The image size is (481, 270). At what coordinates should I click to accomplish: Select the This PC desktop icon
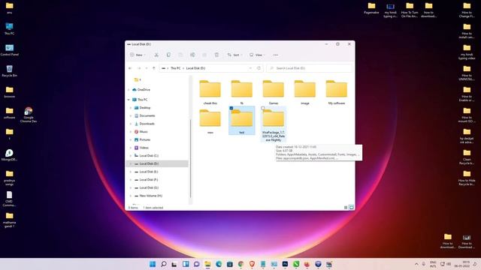point(9,28)
